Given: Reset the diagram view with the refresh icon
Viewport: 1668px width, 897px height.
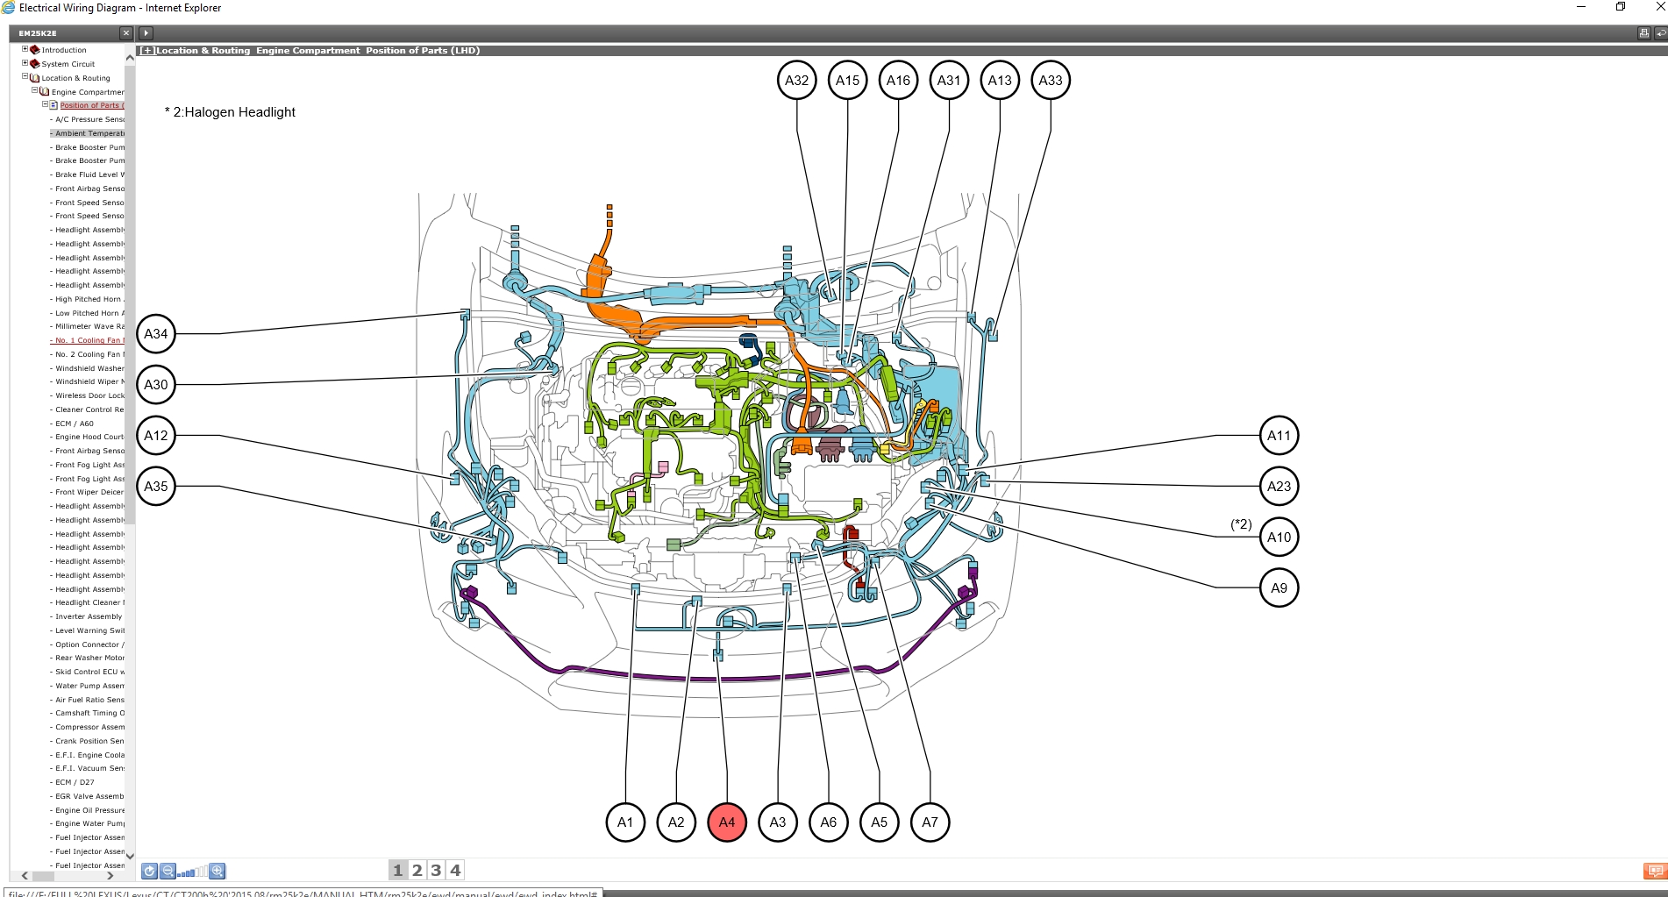Looking at the screenshot, I should (x=149, y=871).
